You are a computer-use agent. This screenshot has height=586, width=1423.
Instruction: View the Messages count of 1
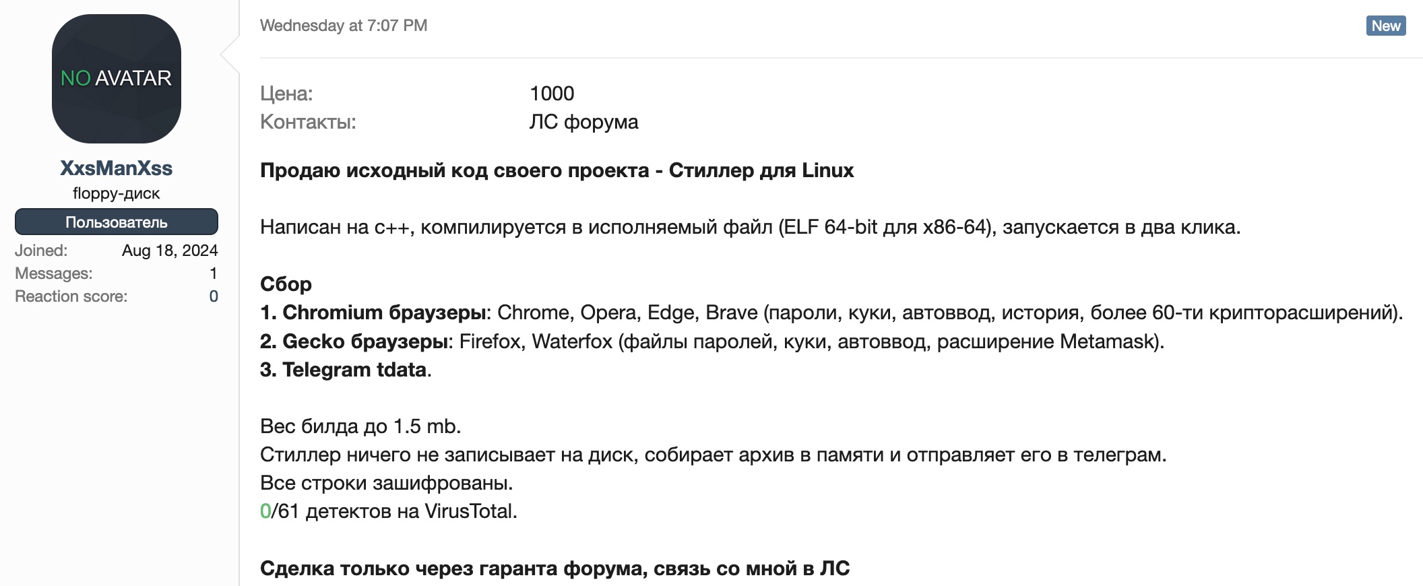click(214, 273)
